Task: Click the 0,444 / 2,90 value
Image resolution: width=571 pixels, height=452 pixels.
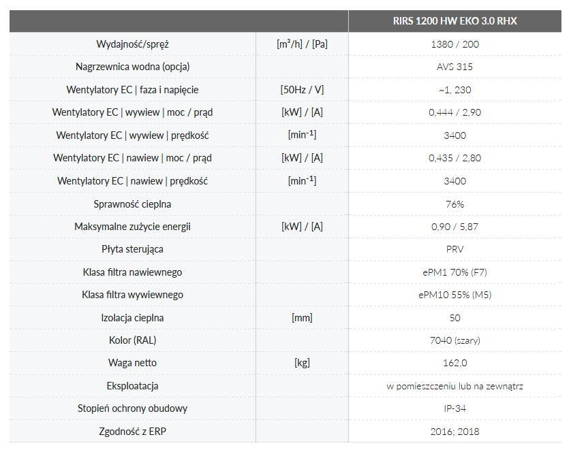Action: point(454,112)
